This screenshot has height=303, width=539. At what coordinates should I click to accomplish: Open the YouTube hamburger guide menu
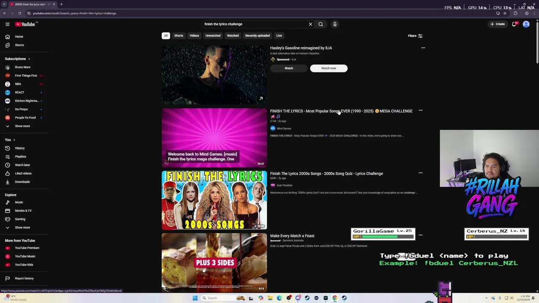(8, 24)
